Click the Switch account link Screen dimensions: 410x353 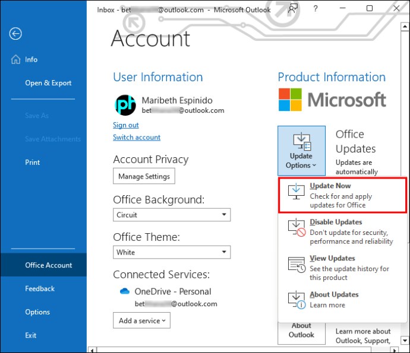pyautogui.click(x=137, y=137)
